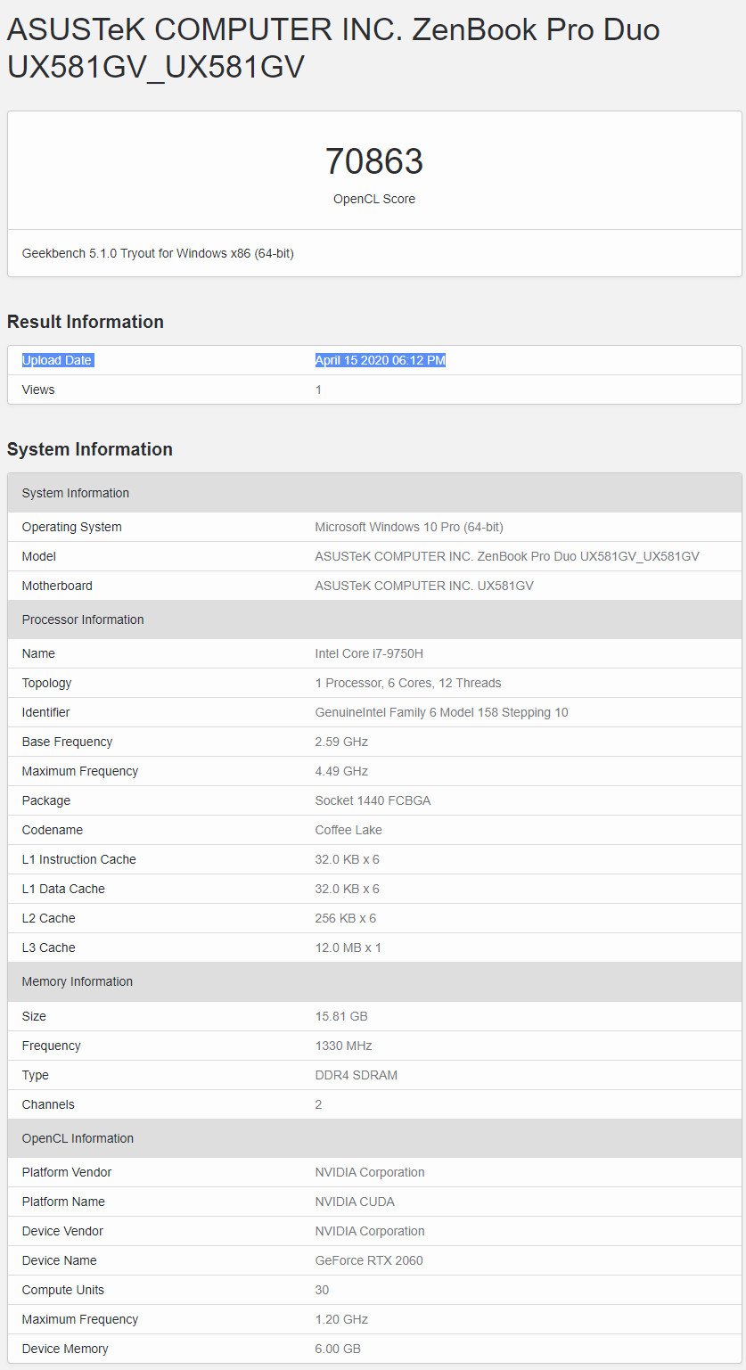Click the 'Platform Vendor' label
This screenshot has width=746, height=1370.
pyautogui.click(x=67, y=1172)
